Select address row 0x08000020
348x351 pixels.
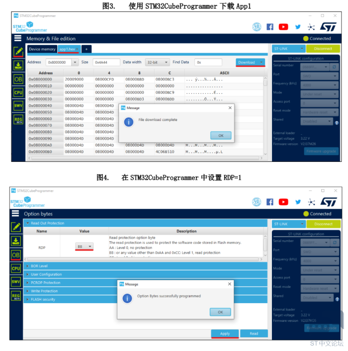click(x=40, y=92)
